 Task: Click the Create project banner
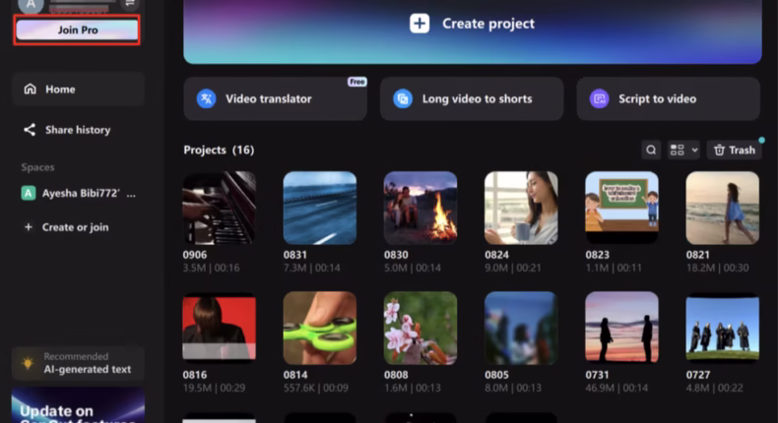click(473, 30)
